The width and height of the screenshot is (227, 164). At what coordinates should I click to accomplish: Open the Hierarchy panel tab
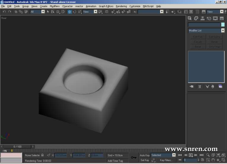tap(203, 18)
